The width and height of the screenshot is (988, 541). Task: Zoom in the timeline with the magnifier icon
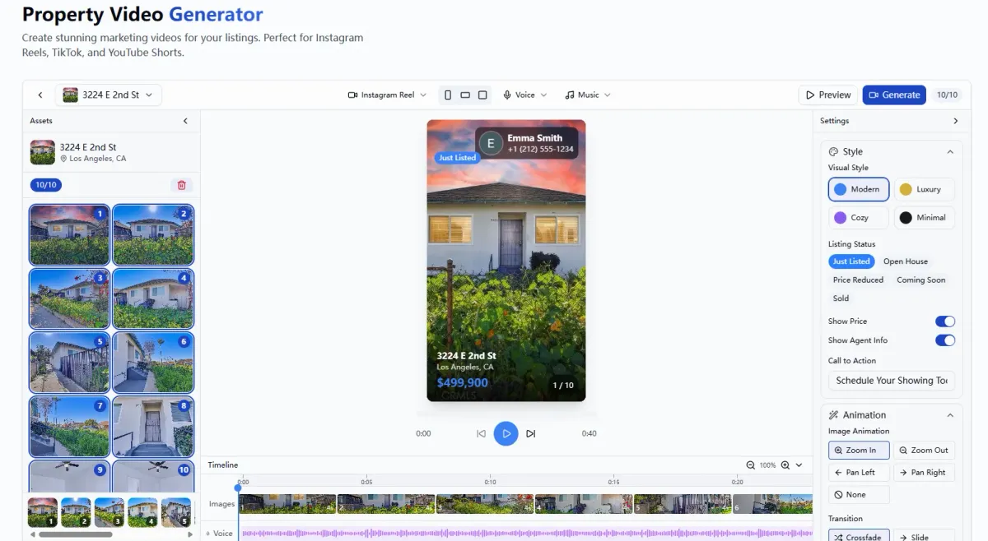pos(785,465)
